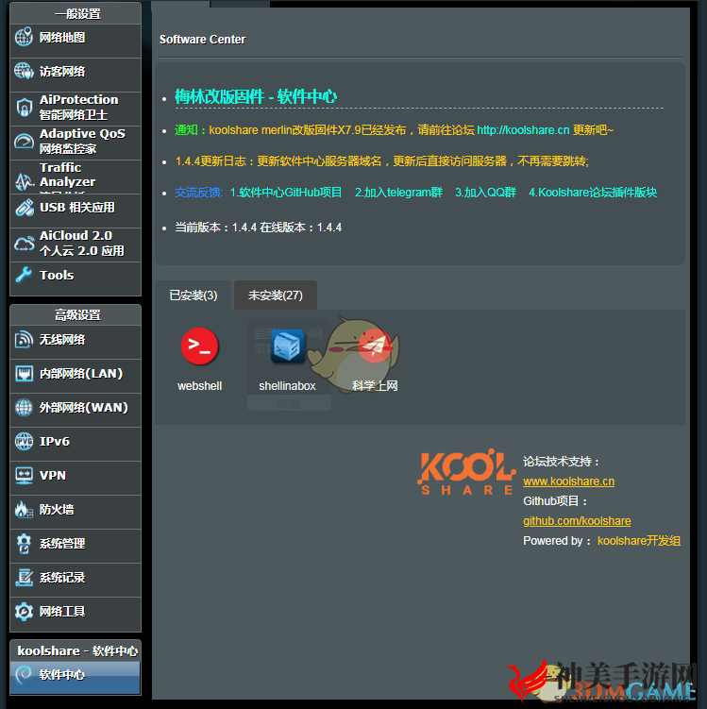Open the 系统记录 menu label
707x709 pixels.
pos(62,578)
